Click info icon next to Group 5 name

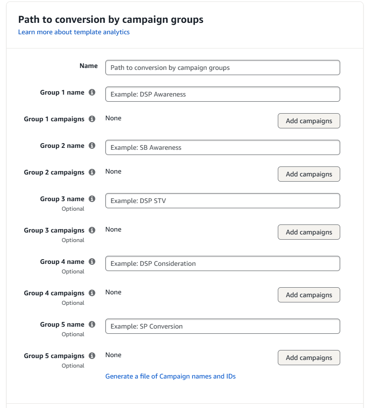click(92, 325)
